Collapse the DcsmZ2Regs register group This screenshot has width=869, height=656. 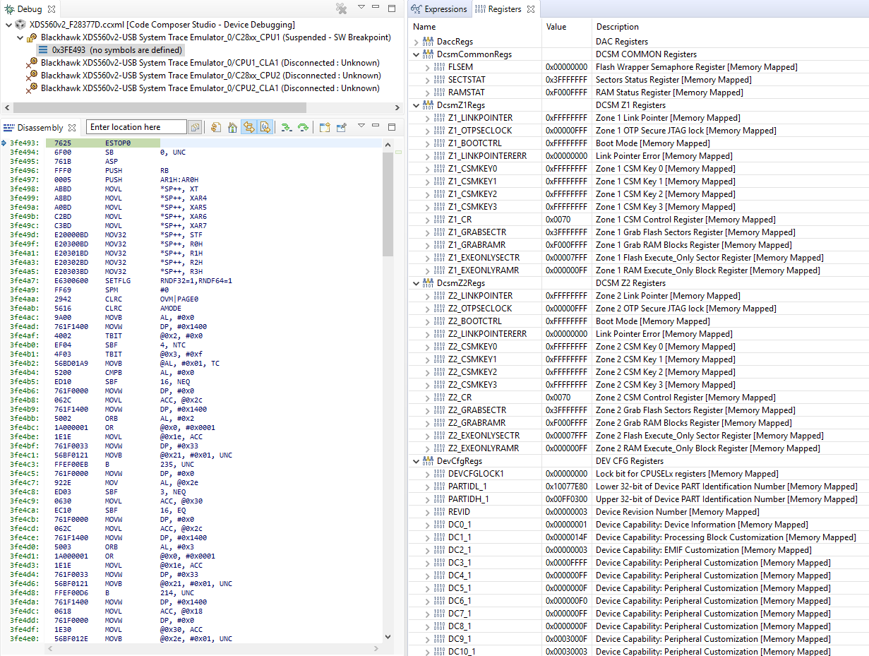click(416, 283)
